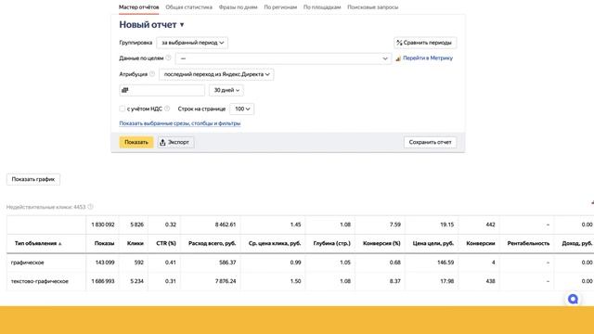The image size is (594, 334).
Task: Click help icon next to Данные по целям
Action: [x=168, y=58]
